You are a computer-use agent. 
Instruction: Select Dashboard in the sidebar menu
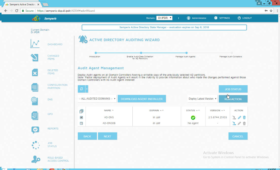click(55, 44)
